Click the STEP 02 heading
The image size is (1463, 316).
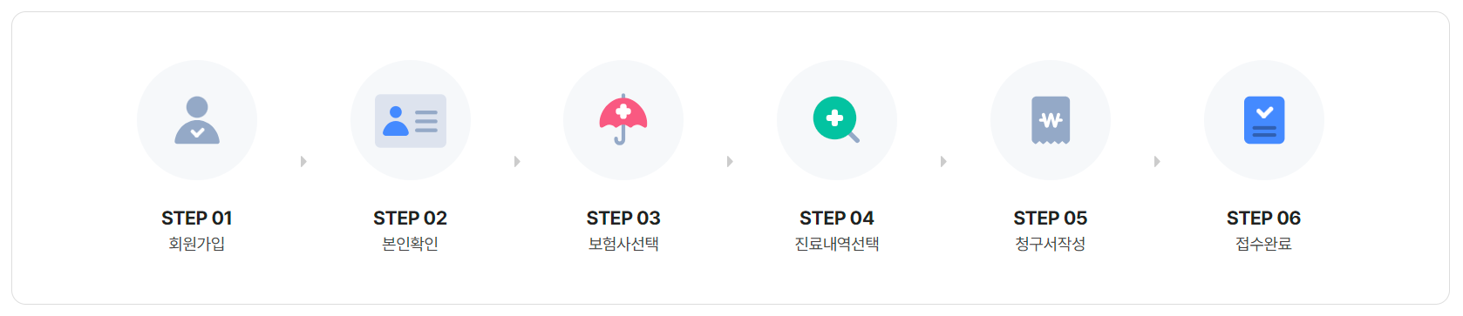[x=411, y=218]
